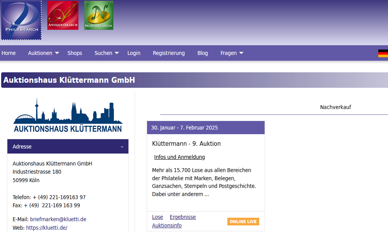This screenshot has height=232, width=388.
Task: Click the Fax number line
Action: pos(46,205)
